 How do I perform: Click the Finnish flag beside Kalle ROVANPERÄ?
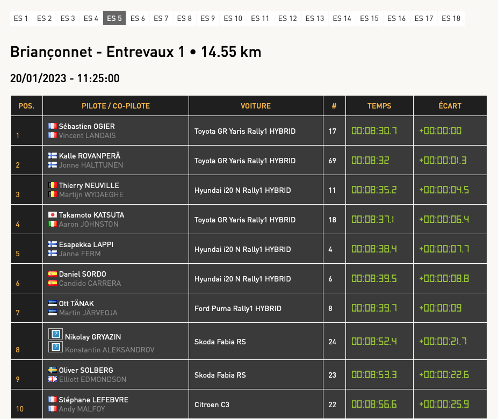[53, 156]
